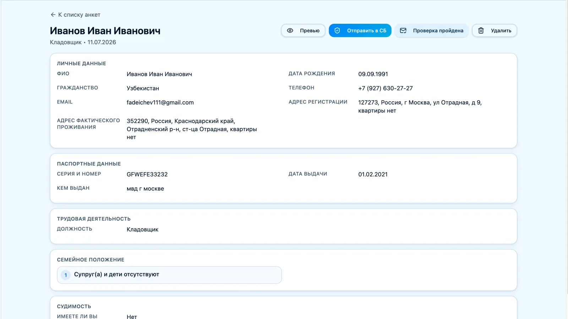568x319 pixels.
Task: Click the Супруг(а) и дети отсутствуют row
Action: (169, 275)
